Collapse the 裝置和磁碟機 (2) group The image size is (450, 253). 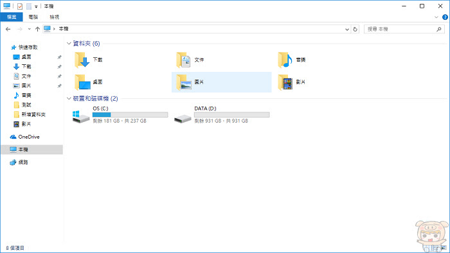tap(69, 98)
